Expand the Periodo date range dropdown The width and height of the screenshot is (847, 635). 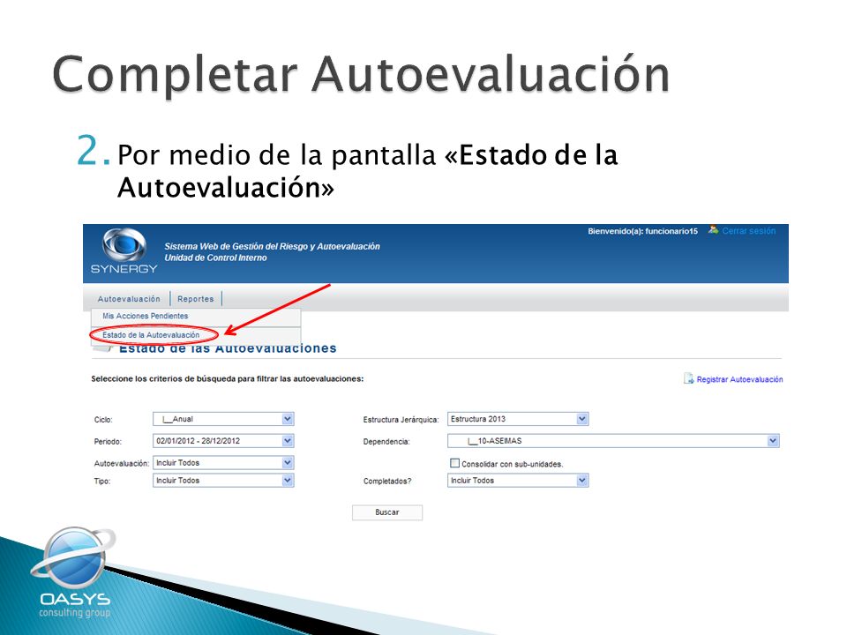tap(223, 441)
